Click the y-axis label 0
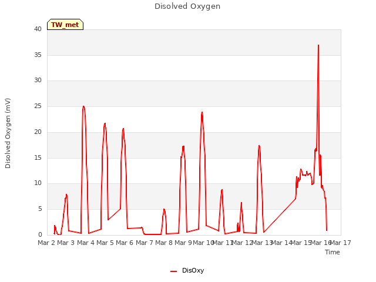The width and height of the screenshot is (376, 282). (40, 235)
